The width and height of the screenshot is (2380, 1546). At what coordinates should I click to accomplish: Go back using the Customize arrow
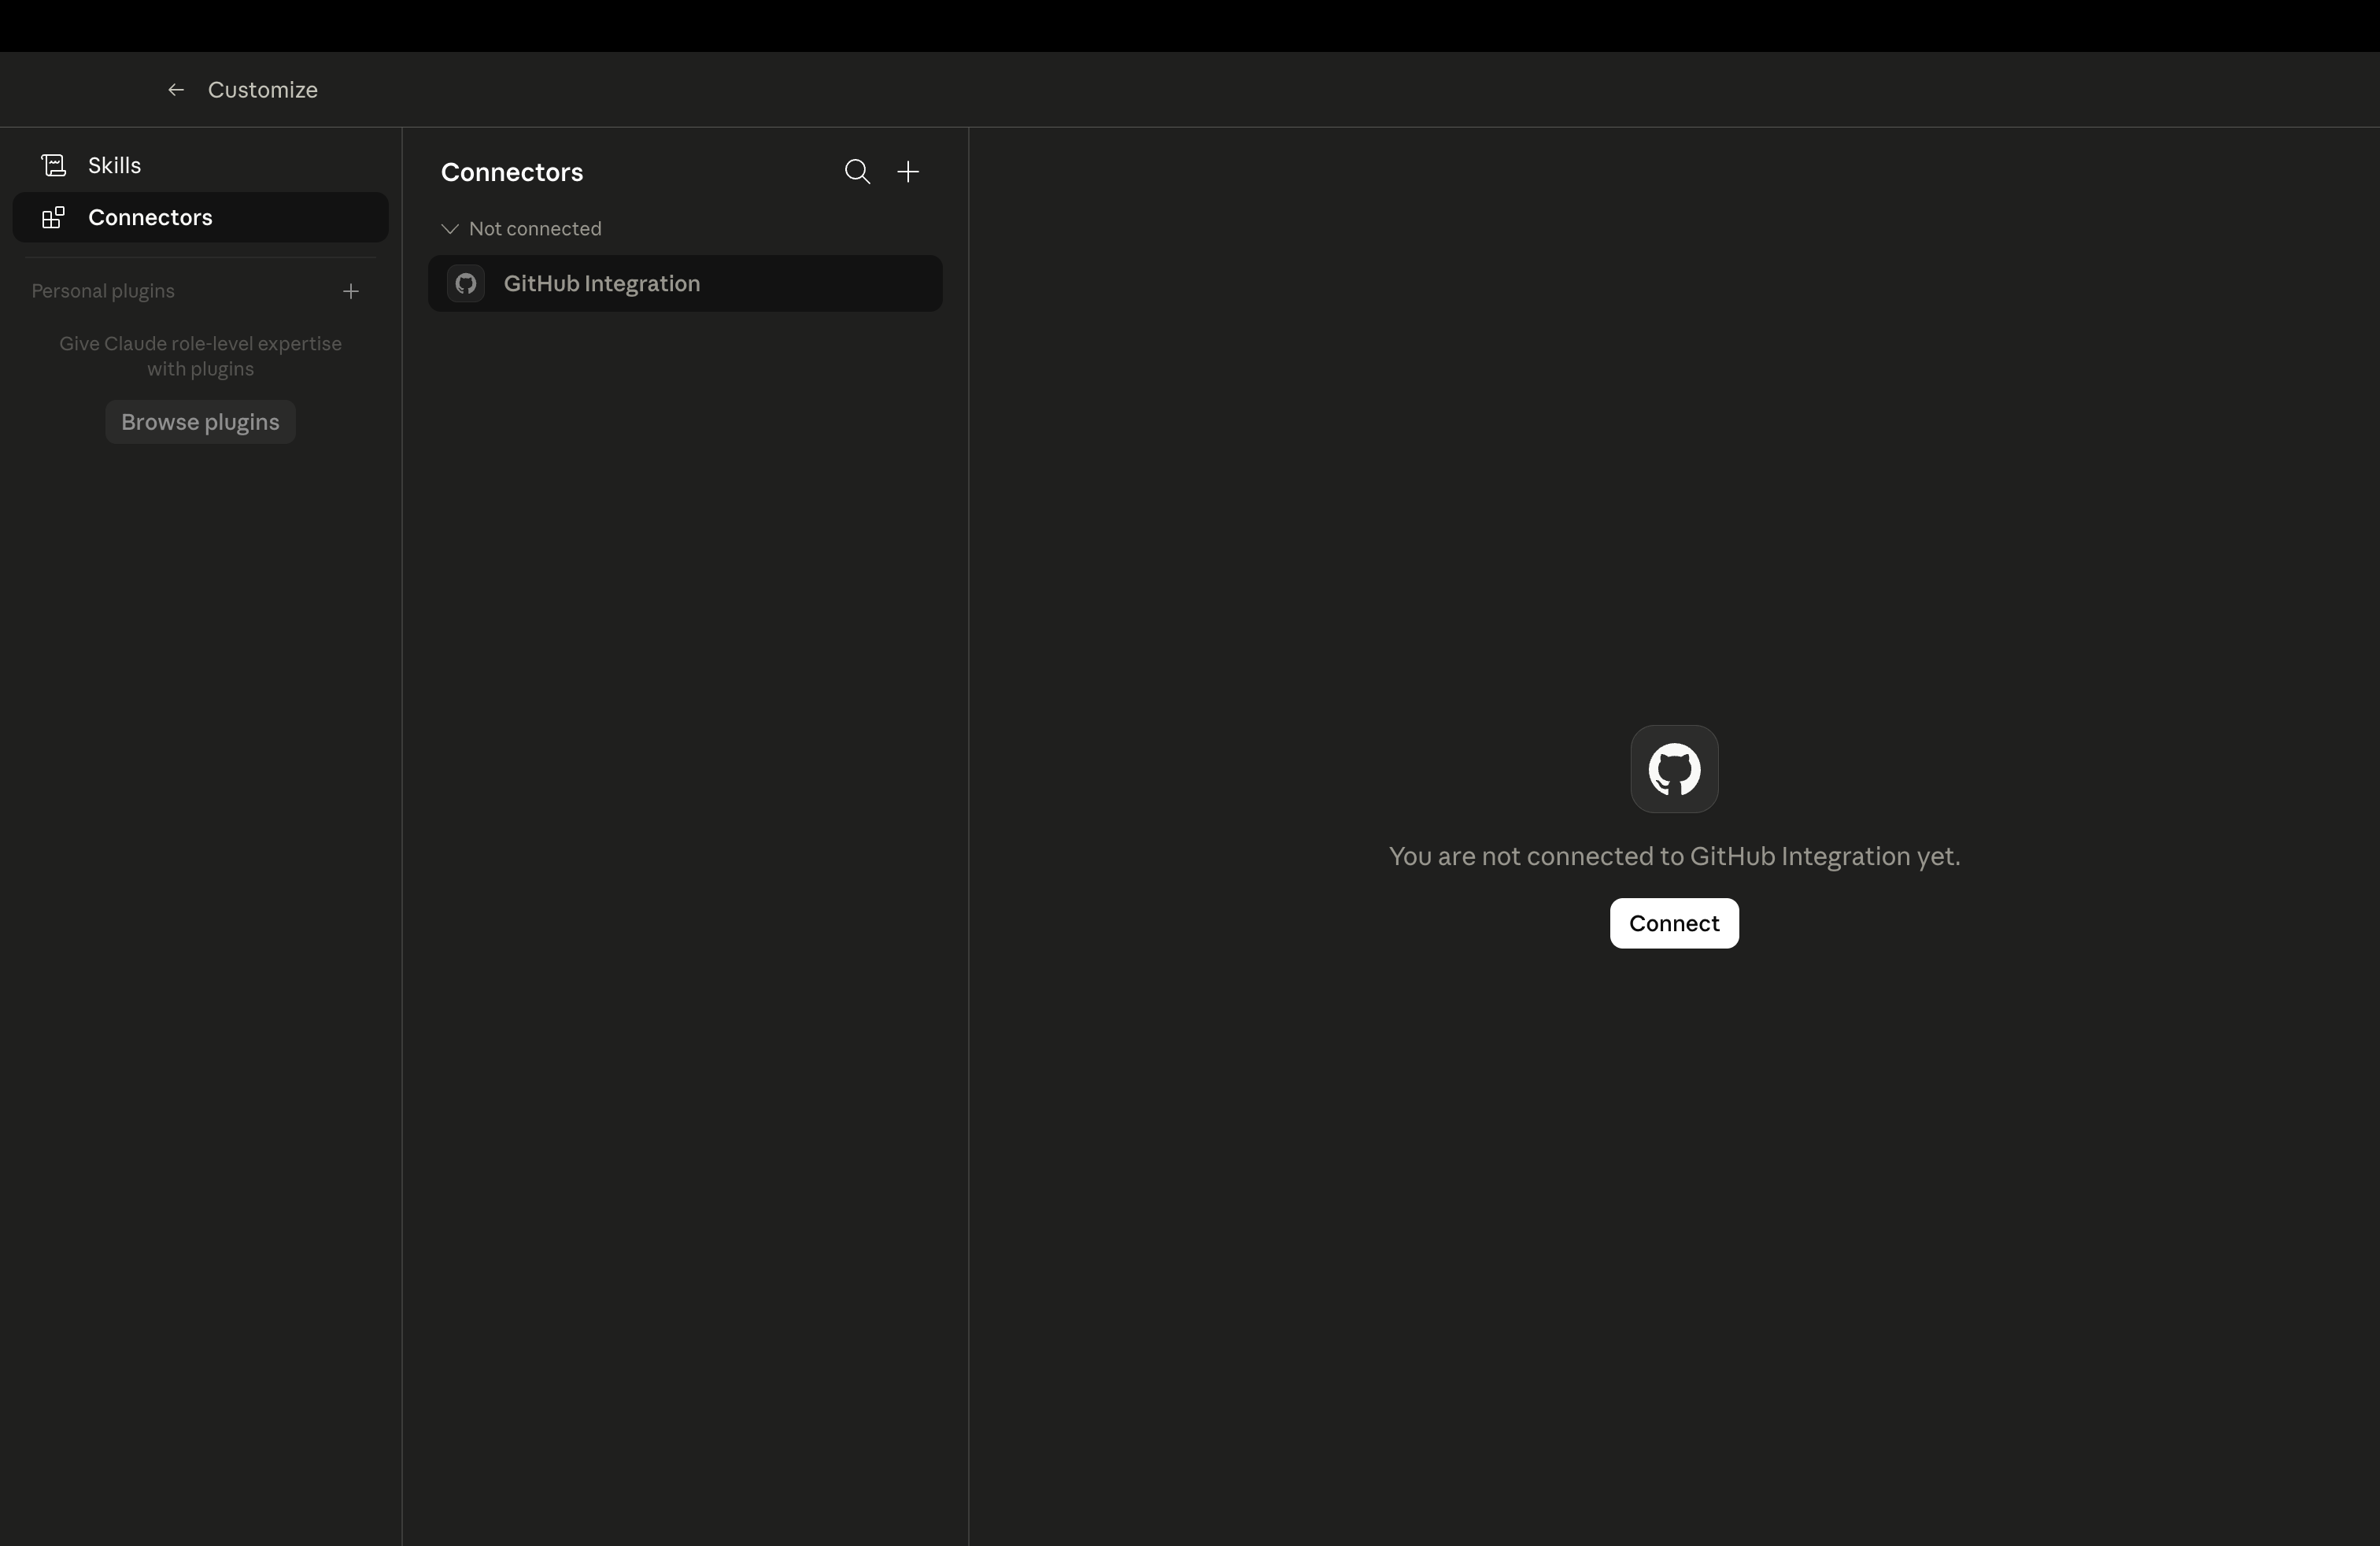tap(176, 90)
